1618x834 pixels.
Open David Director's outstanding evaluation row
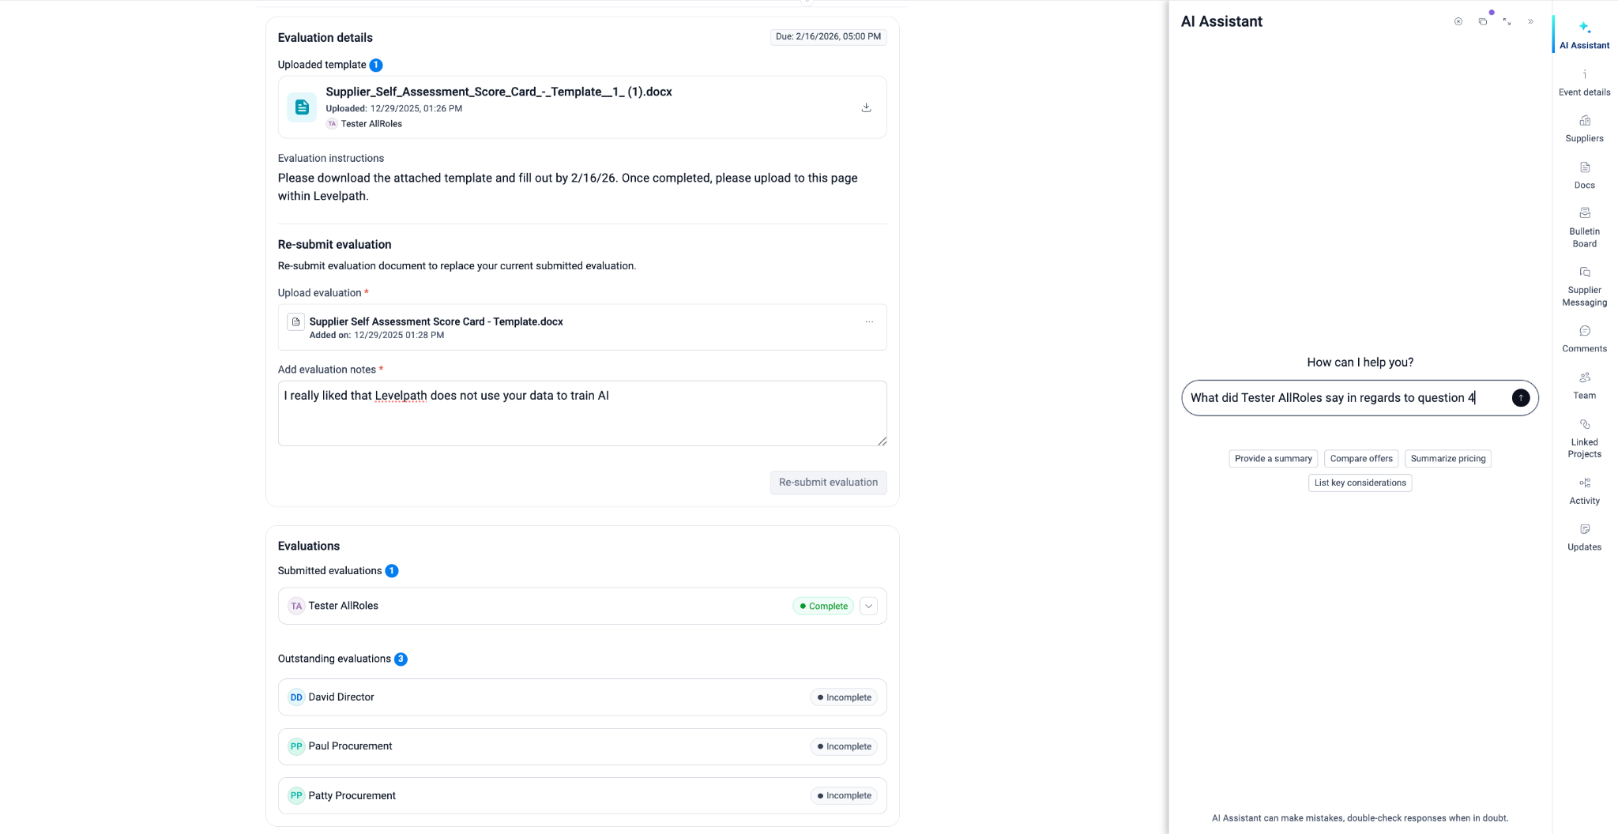(x=581, y=697)
